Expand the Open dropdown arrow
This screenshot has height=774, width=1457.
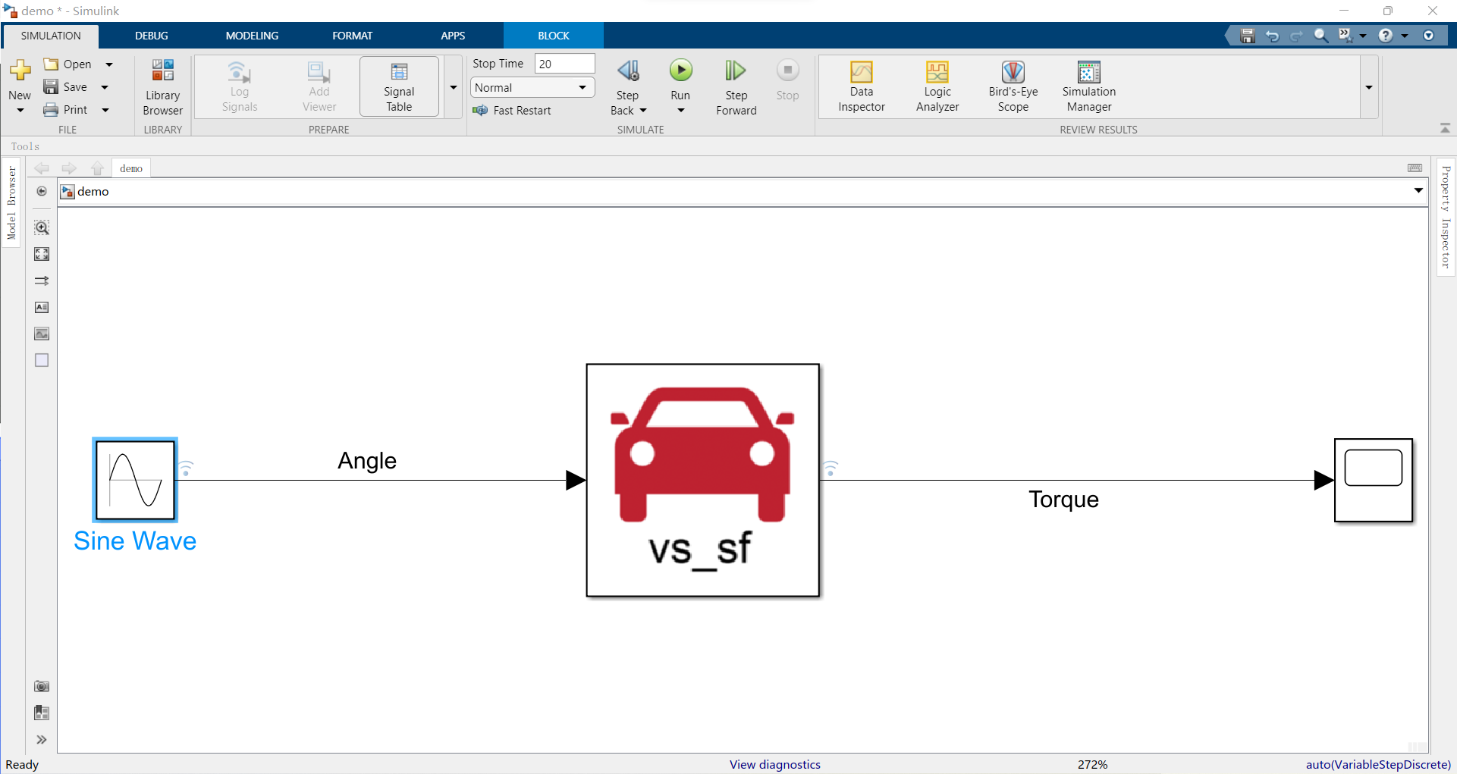pos(109,64)
